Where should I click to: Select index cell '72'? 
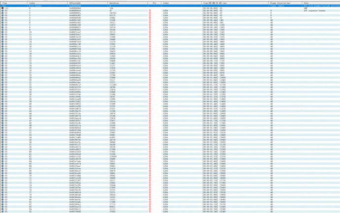point(31,181)
